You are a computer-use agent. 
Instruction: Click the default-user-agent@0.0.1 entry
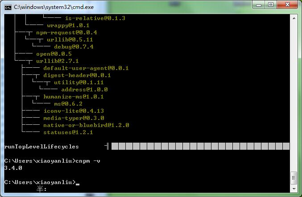pyautogui.click(x=86, y=68)
